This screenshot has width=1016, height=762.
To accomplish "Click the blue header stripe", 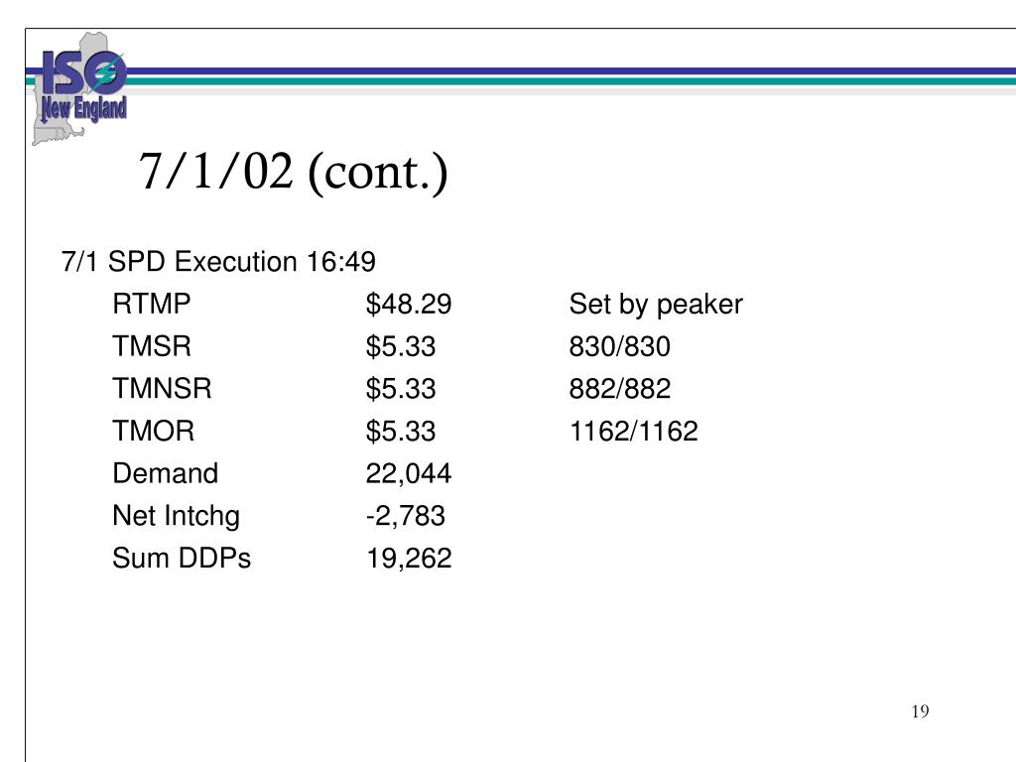I will point(571,71).
